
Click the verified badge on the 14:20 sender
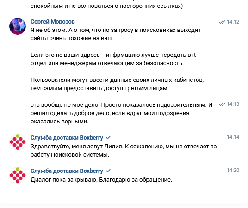pyautogui.click(x=108, y=171)
